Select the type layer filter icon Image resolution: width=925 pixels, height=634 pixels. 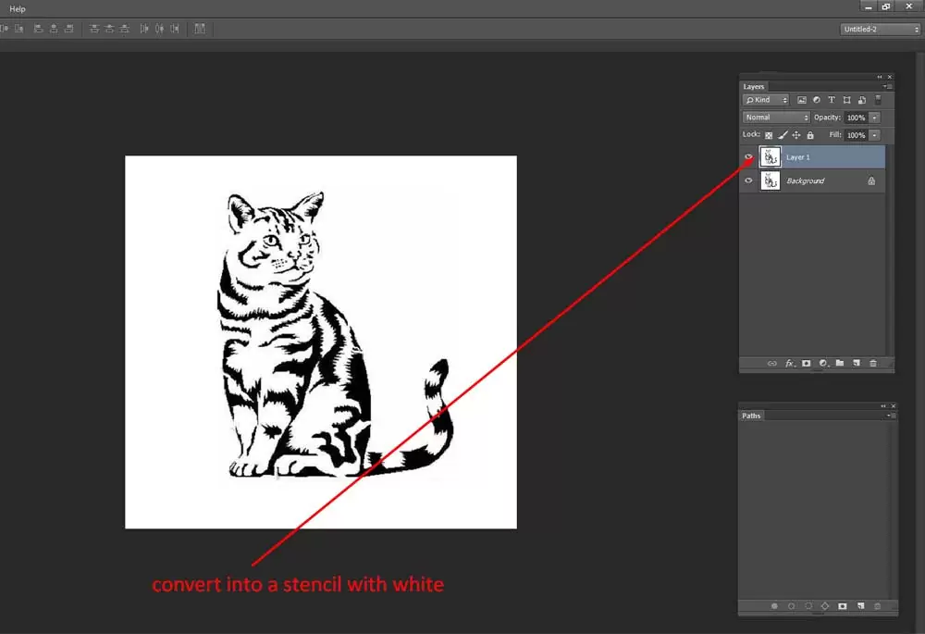(832, 100)
